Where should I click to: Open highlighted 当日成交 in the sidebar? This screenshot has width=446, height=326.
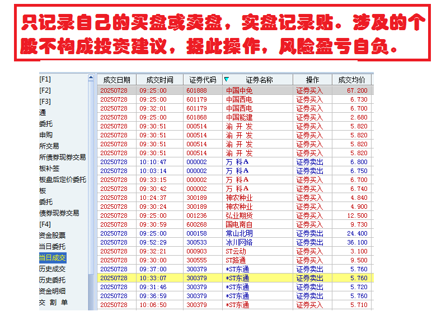[53, 258]
